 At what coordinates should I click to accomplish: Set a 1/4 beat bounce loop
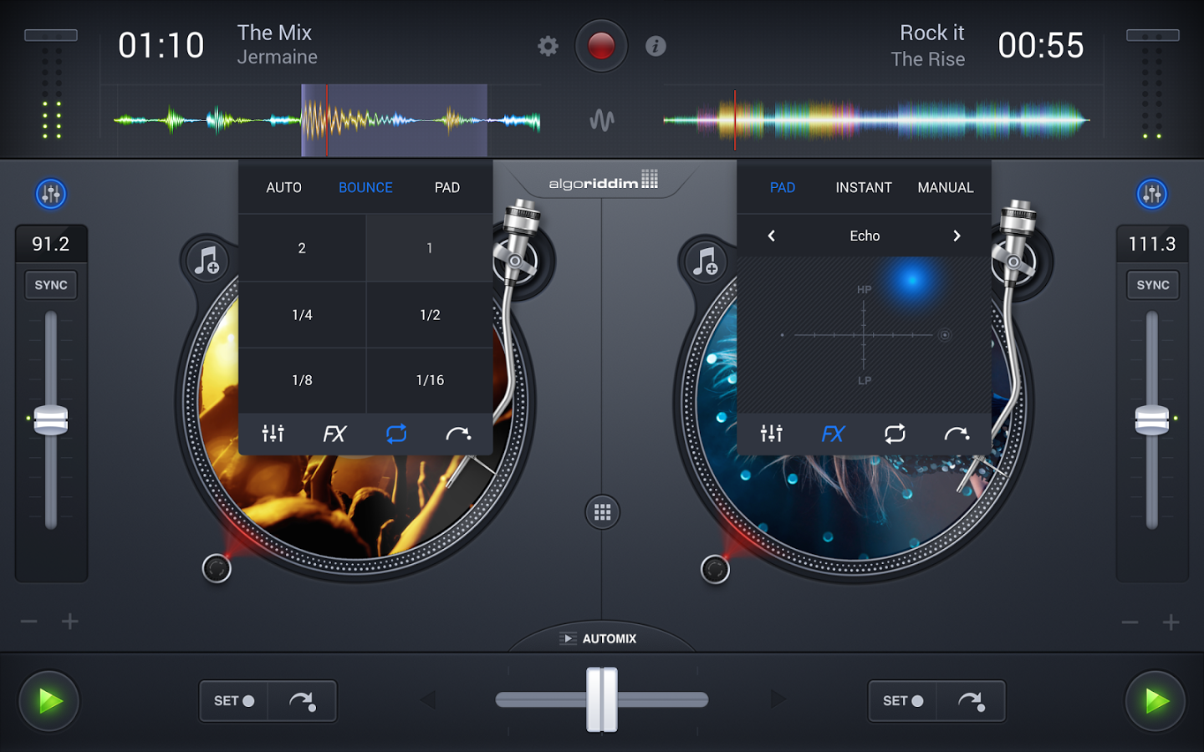[x=302, y=315]
